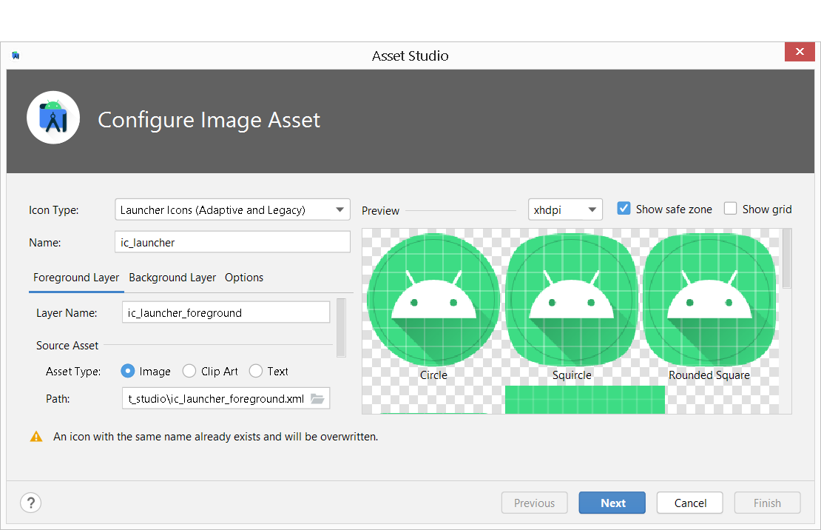Click the Rounded Square icon preview
The image size is (821, 530).
709,300
